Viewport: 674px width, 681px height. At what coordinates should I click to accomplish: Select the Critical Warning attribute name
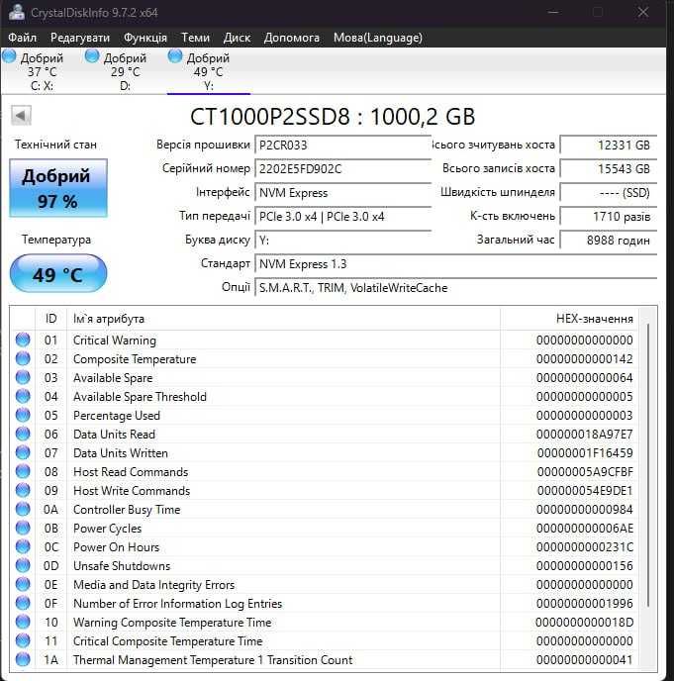(115, 340)
